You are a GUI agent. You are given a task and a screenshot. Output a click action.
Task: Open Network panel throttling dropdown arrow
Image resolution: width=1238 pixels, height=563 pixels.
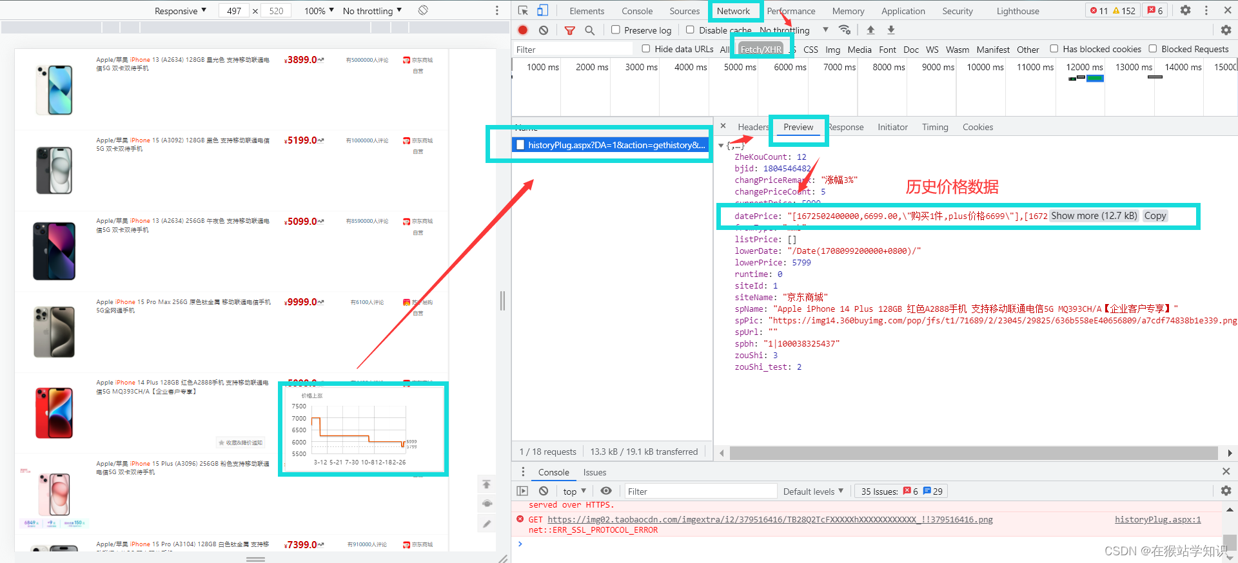825,30
